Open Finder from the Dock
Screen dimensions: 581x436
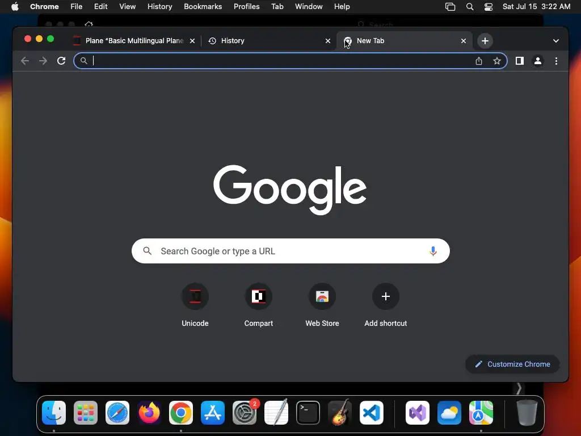tap(54, 413)
